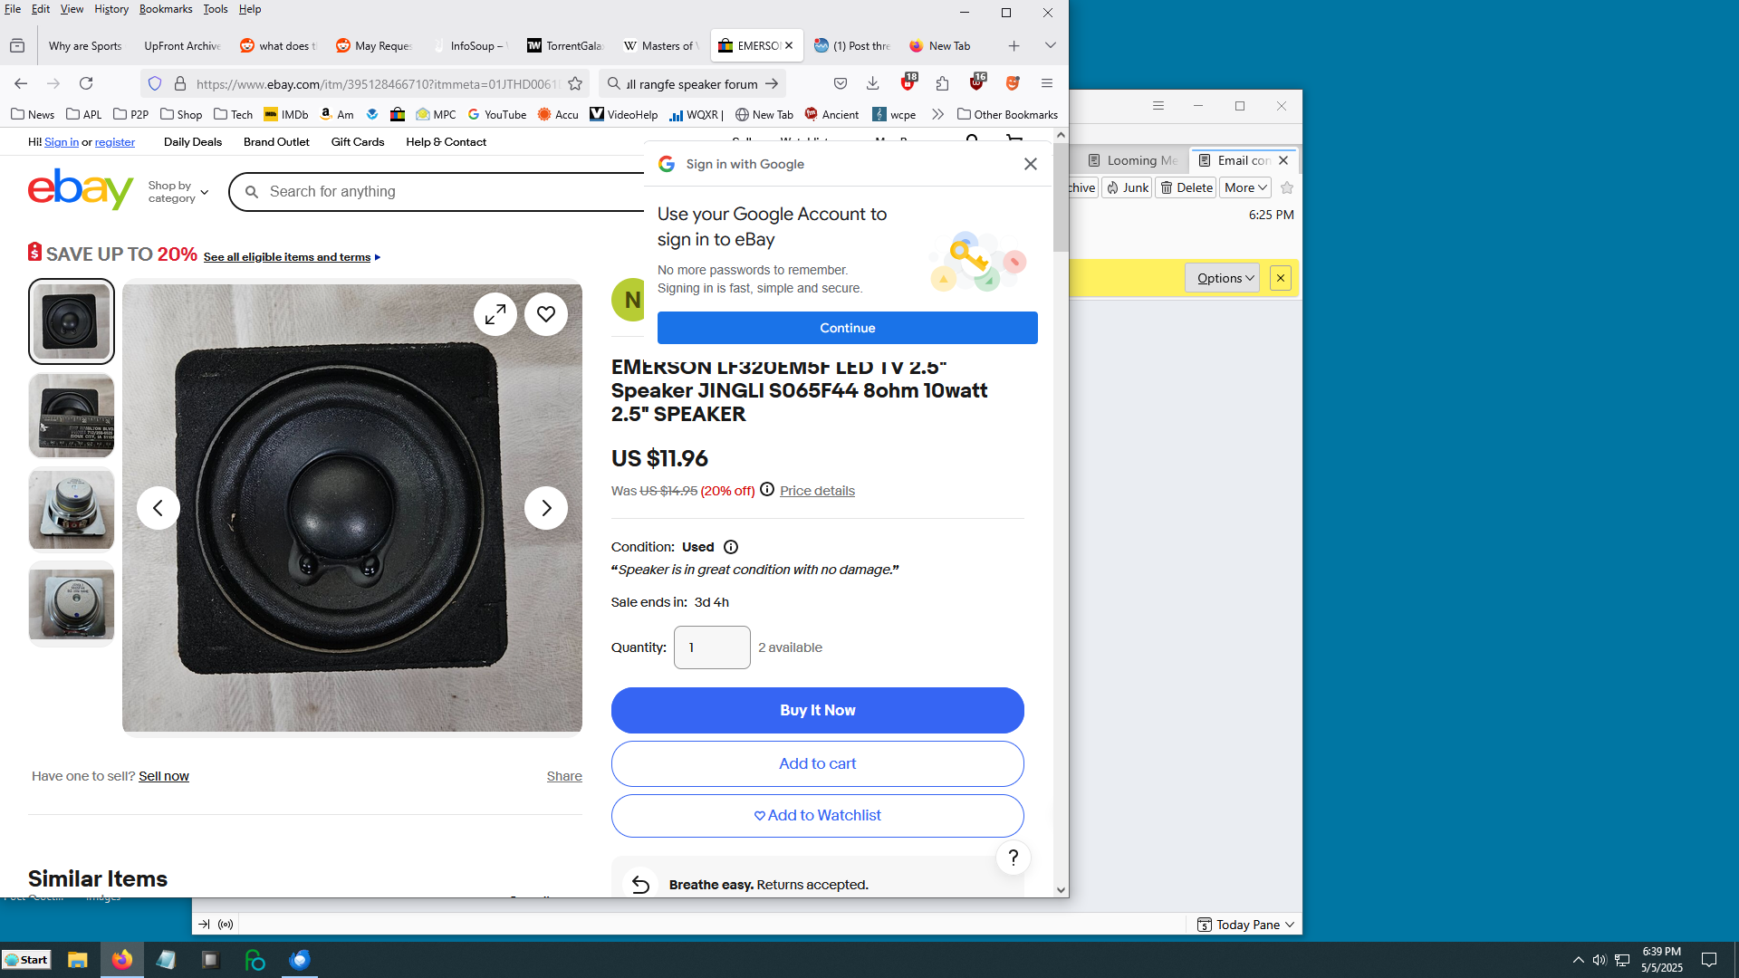
Task: Click the Firefox View icon
Action: coord(17,46)
